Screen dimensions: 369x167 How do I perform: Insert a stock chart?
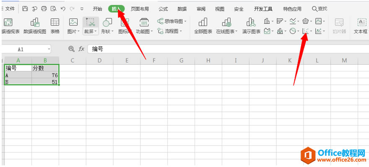coord(318,21)
